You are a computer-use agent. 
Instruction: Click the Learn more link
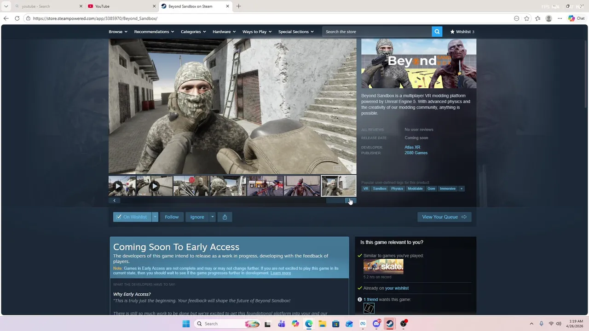281,273
